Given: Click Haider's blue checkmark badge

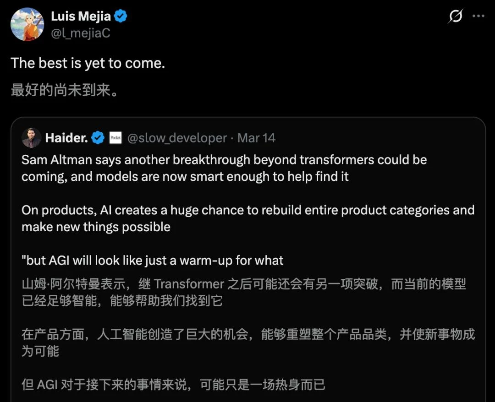Looking at the screenshot, I should (x=98, y=137).
